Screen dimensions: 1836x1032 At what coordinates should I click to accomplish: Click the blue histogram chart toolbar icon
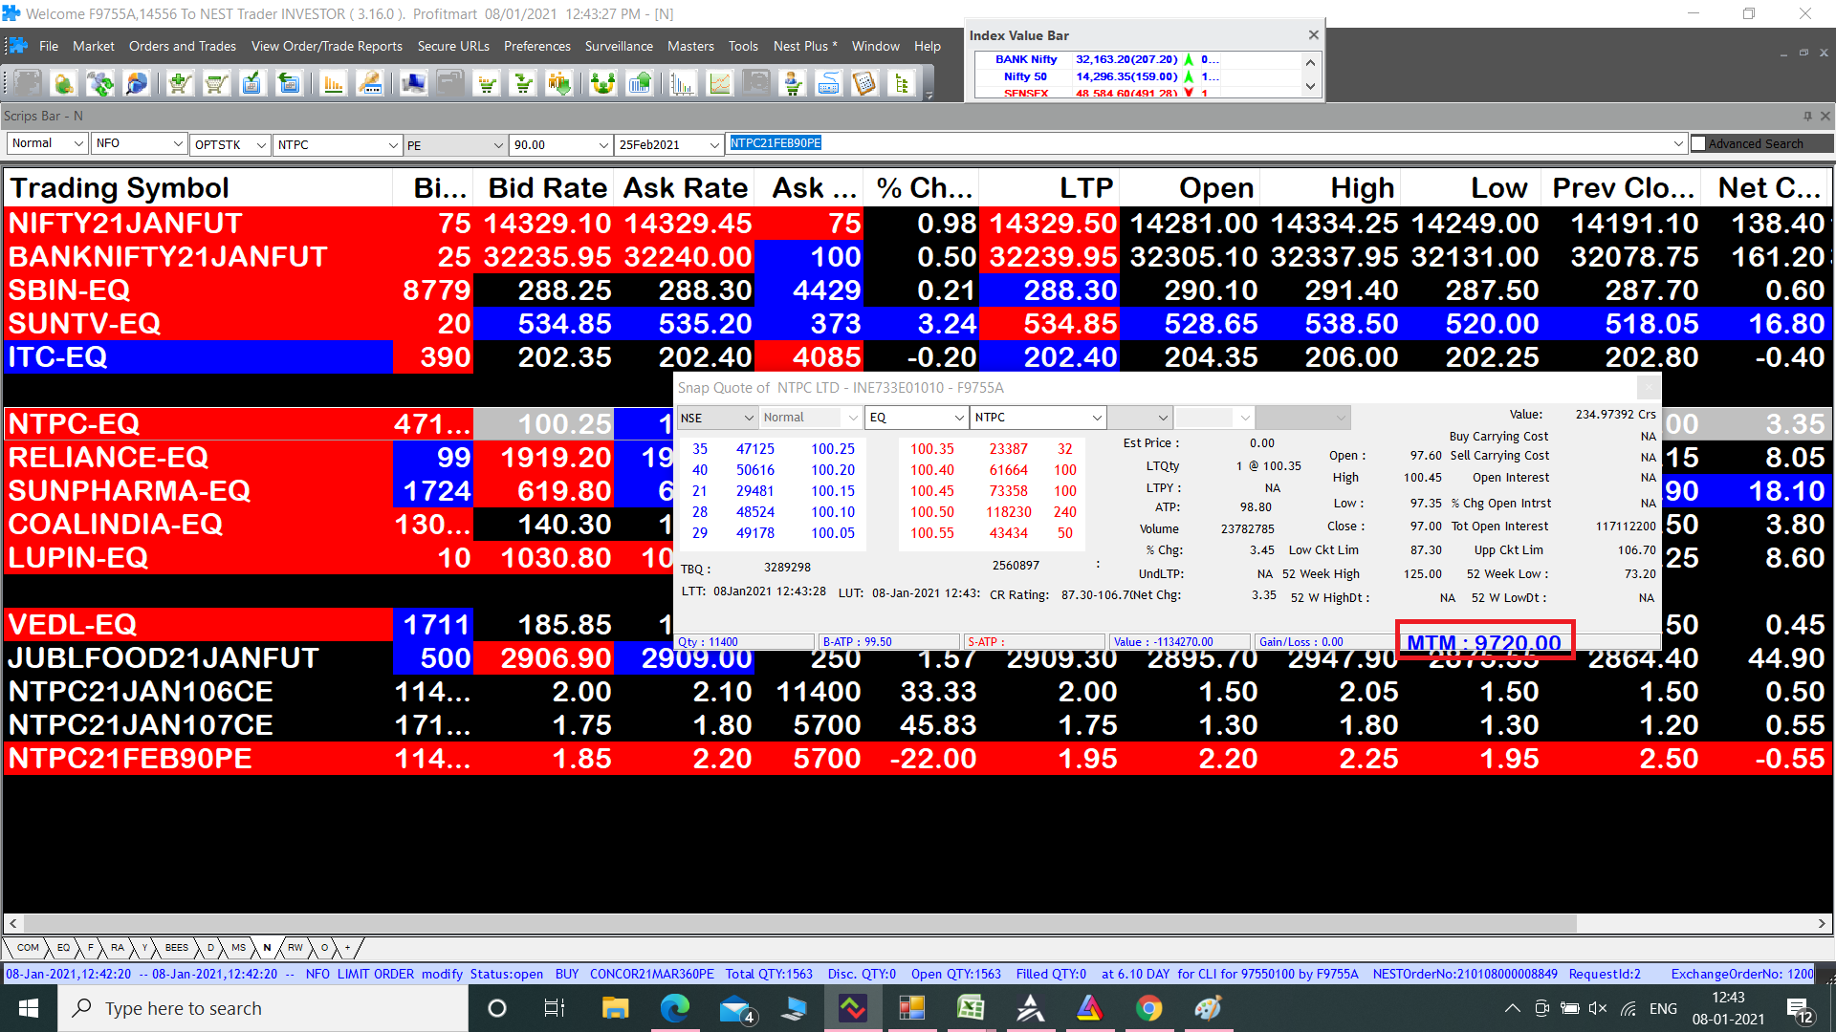(x=683, y=84)
